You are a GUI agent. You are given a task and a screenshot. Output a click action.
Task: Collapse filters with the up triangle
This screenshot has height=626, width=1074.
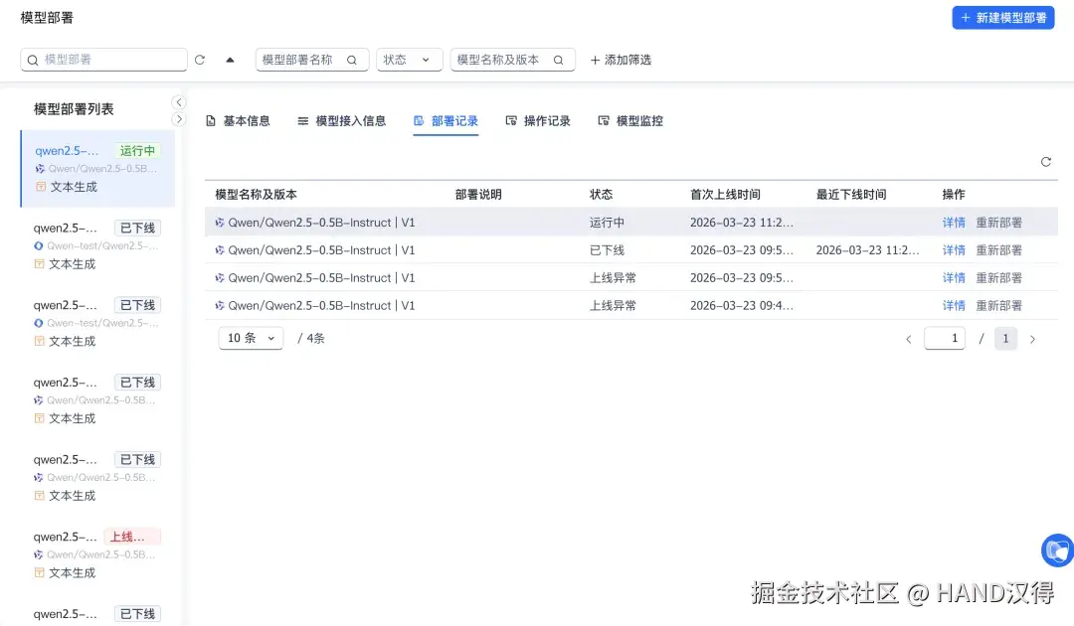pyautogui.click(x=230, y=60)
